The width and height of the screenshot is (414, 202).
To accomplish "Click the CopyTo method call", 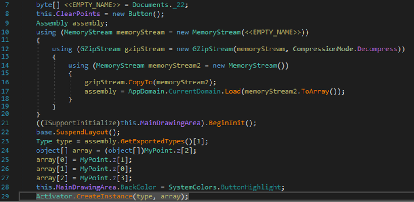I will coord(140,82).
